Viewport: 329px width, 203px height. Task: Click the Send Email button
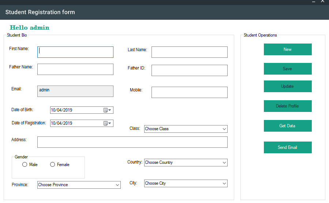point(288,147)
